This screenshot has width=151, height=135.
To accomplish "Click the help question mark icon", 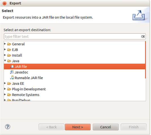I will point(8,127).
